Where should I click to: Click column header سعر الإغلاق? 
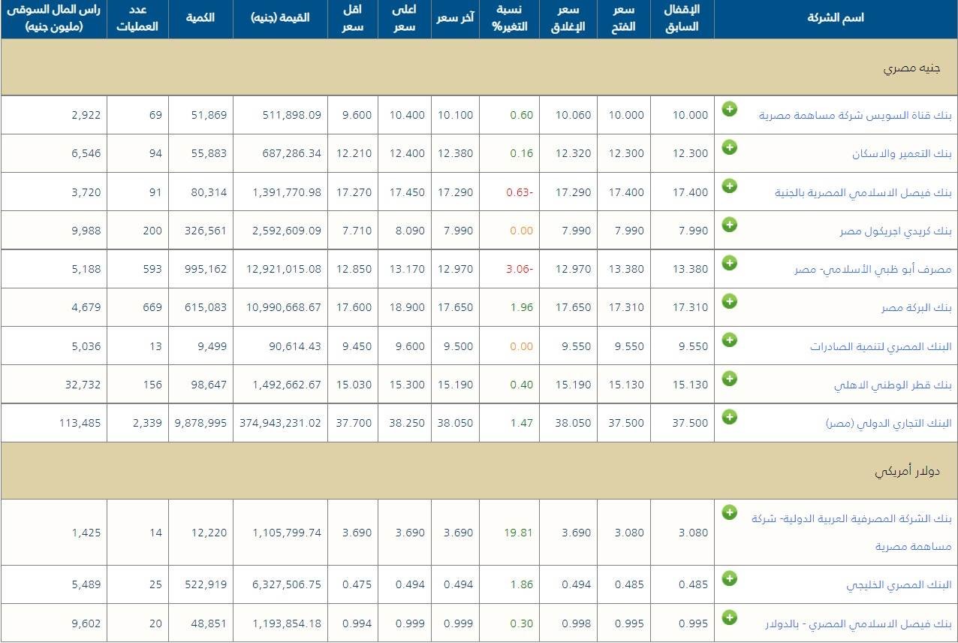(568, 19)
